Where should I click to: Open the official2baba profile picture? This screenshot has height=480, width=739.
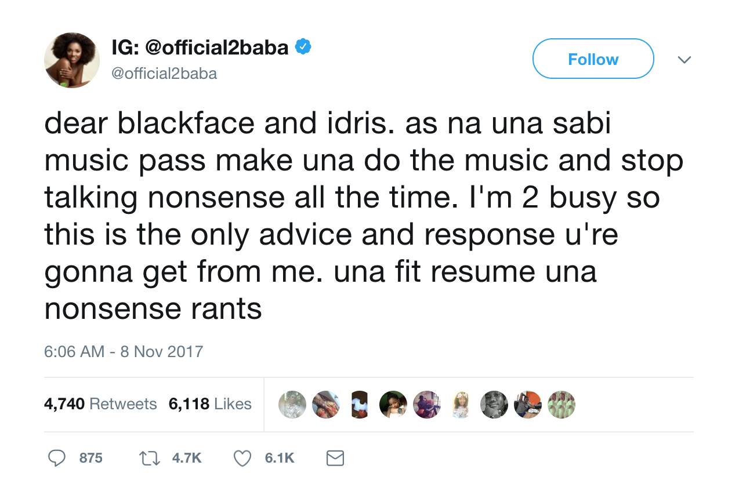point(72,60)
